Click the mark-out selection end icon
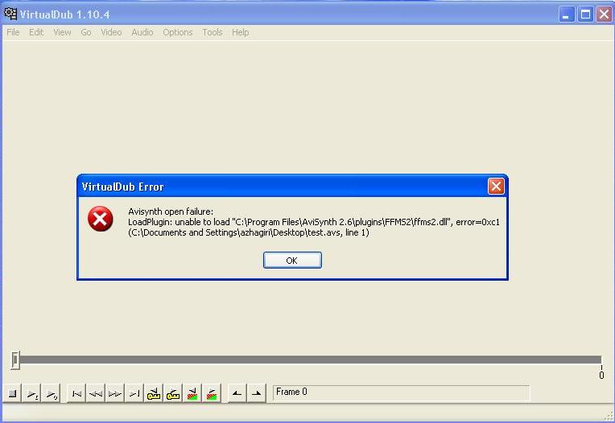Viewport: 615px width, 423px height. click(x=256, y=393)
